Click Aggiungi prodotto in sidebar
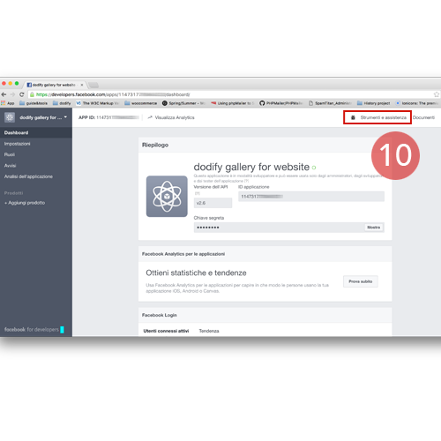 coord(25,203)
